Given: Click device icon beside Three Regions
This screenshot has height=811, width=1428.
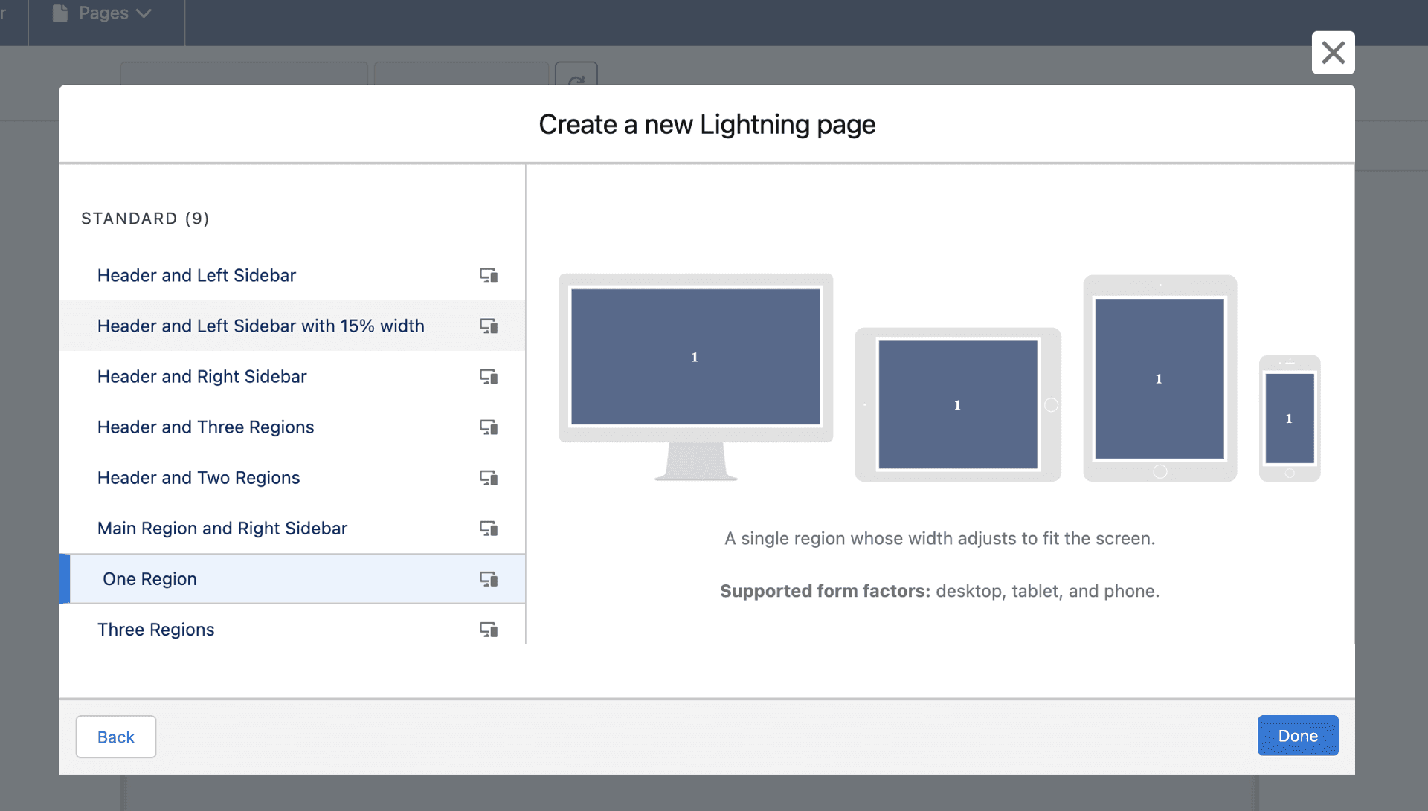Looking at the screenshot, I should coord(488,630).
